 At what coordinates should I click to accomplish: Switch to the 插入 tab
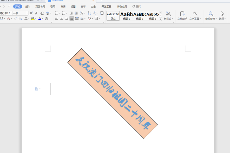28,7
